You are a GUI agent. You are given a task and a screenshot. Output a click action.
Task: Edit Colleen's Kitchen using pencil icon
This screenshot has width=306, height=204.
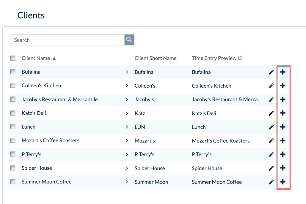click(271, 86)
